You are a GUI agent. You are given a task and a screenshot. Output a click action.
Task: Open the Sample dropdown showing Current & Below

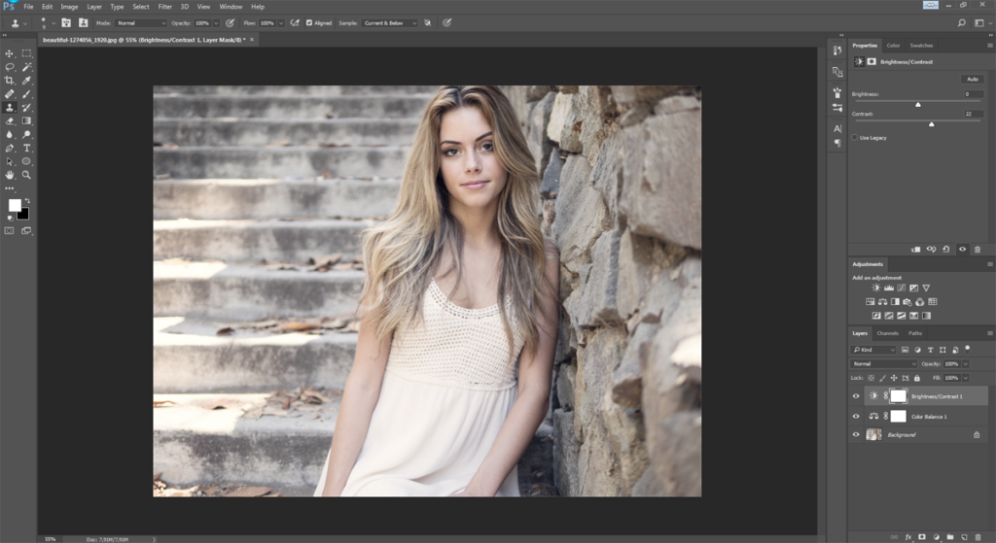[x=389, y=22]
